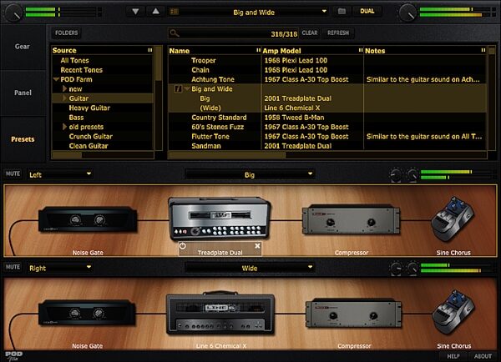Adjust the main output level knob
Image resolution: width=501 pixels, height=362 pixels.
pos(407,13)
